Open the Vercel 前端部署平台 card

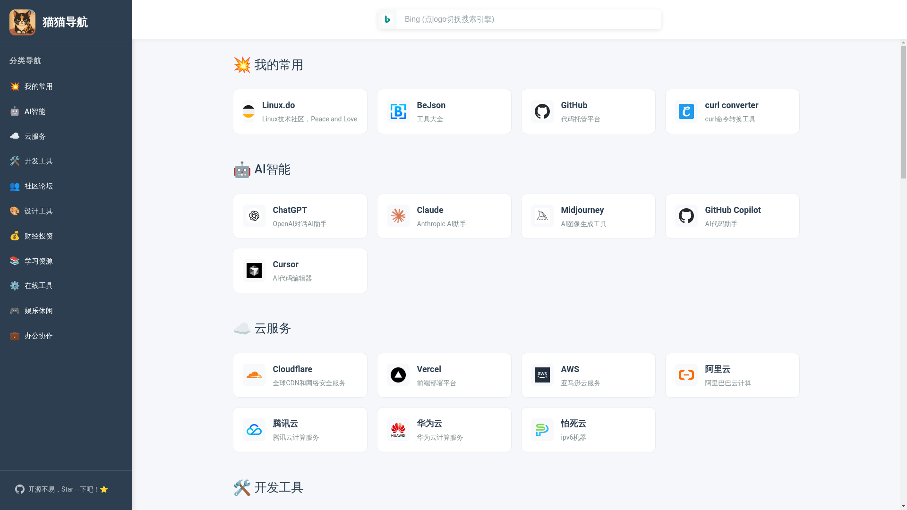(x=444, y=375)
